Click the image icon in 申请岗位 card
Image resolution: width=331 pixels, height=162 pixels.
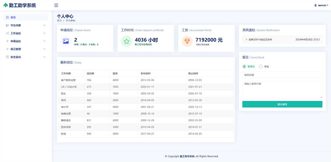pos(66,41)
